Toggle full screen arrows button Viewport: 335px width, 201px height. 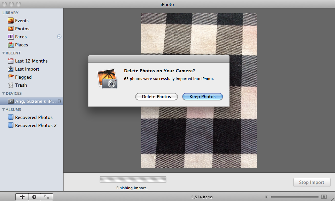point(47,197)
